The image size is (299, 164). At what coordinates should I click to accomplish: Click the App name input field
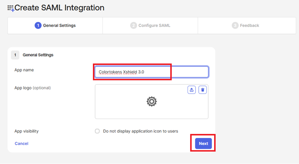point(152,72)
